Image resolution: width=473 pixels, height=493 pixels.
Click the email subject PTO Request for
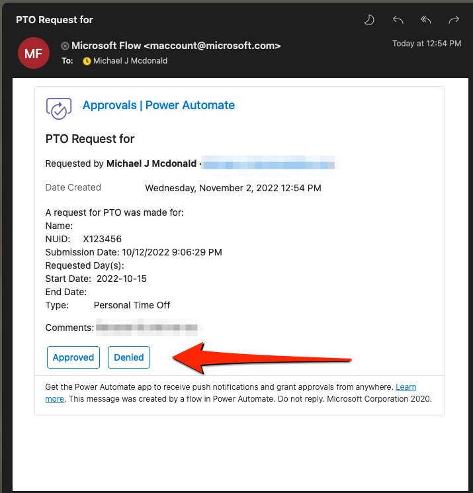(54, 20)
